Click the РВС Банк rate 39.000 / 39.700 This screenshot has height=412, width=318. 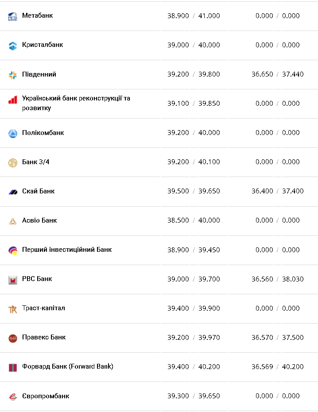point(194,279)
